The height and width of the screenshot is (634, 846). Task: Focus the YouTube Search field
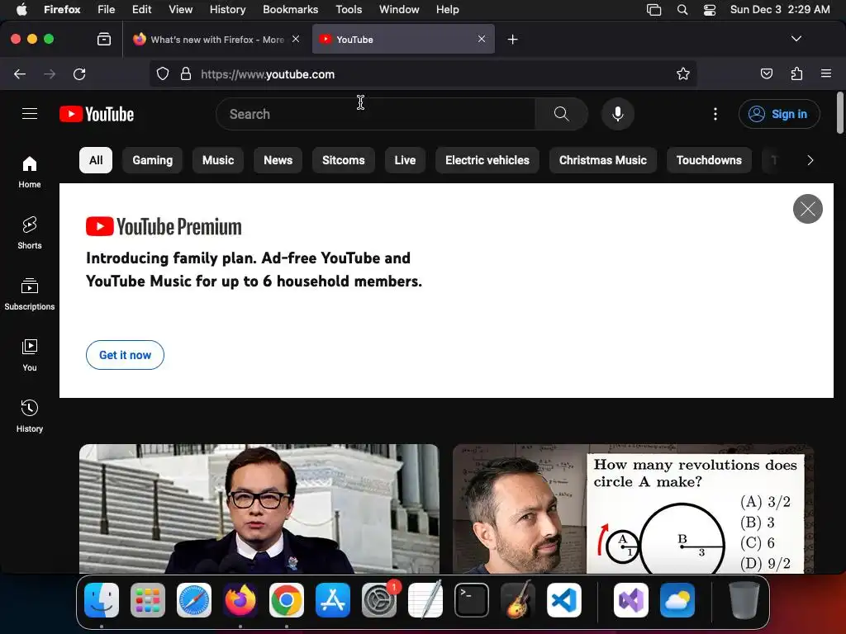(x=376, y=114)
